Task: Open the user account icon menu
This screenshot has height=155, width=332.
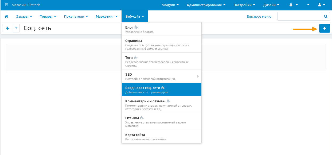Action: tap(321, 5)
